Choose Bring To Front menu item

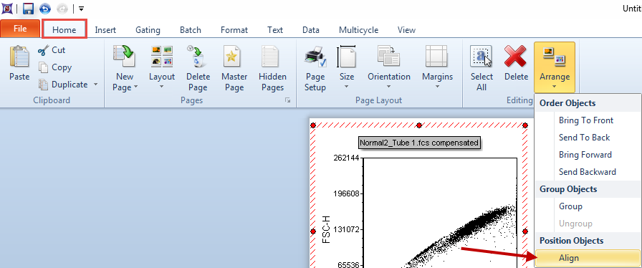[x=588, y=120]
